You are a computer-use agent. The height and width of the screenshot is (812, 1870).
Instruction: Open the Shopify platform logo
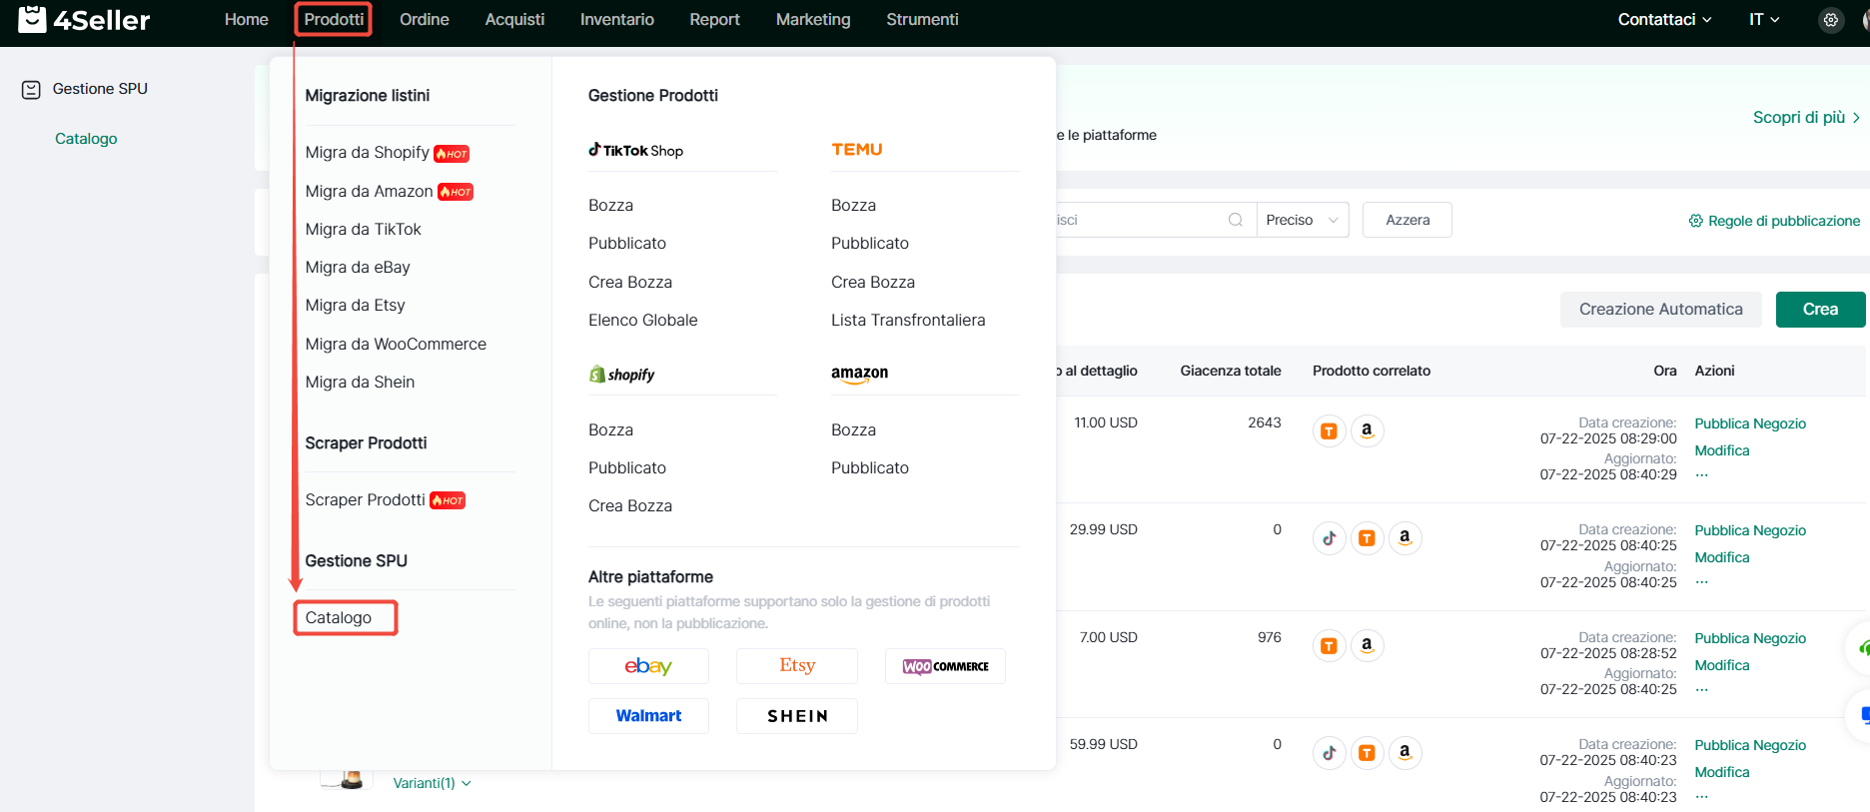click(621, 375)
